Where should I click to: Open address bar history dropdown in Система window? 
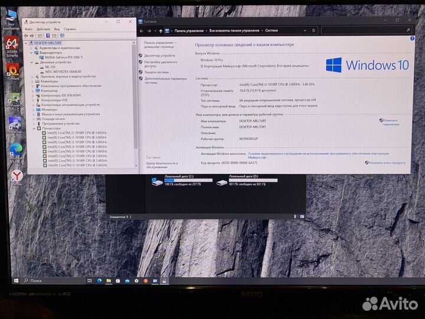click(305, 30)
